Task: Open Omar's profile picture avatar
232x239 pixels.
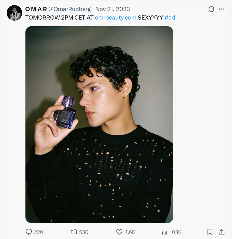Action: [14, 13]
